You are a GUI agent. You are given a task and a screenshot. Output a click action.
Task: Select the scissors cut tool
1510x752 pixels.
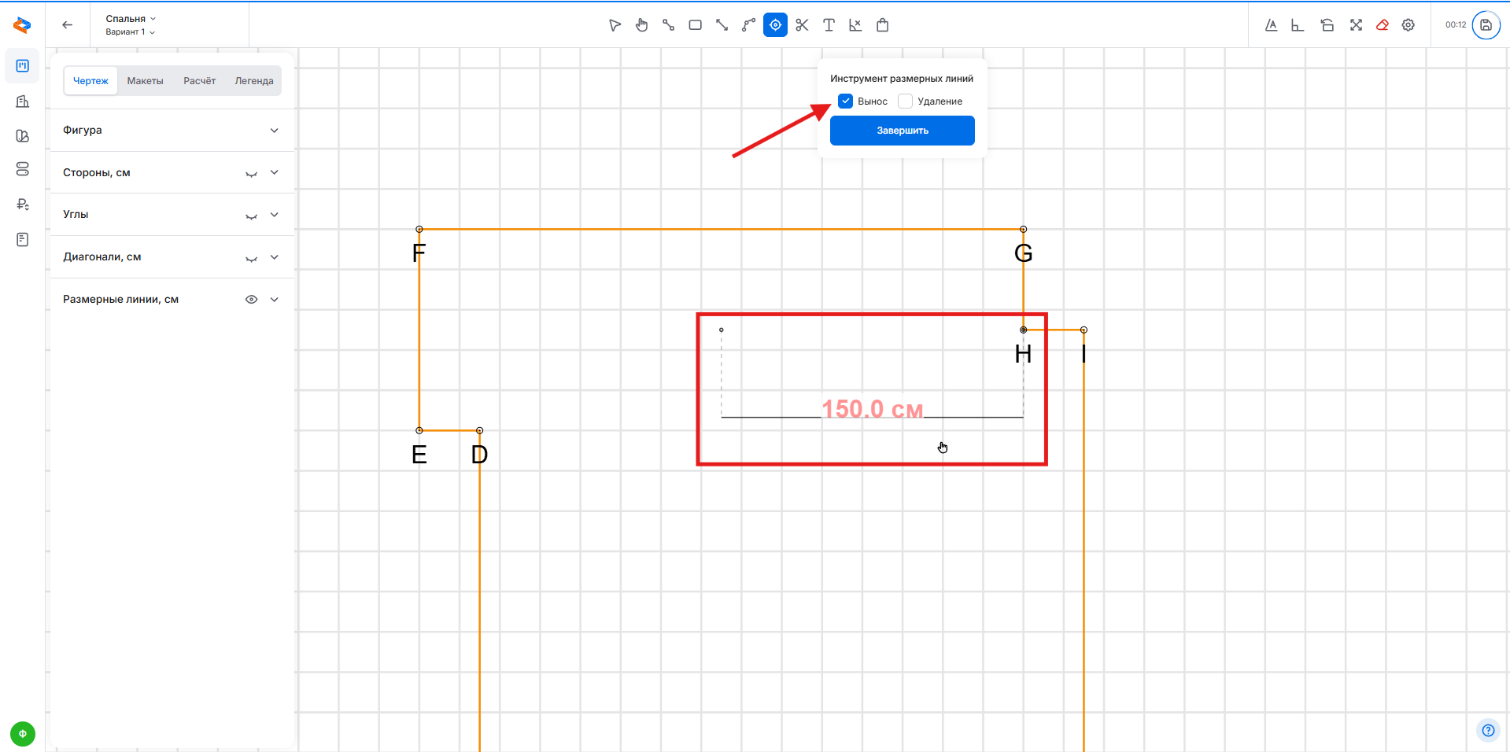(x=802, y=25)
